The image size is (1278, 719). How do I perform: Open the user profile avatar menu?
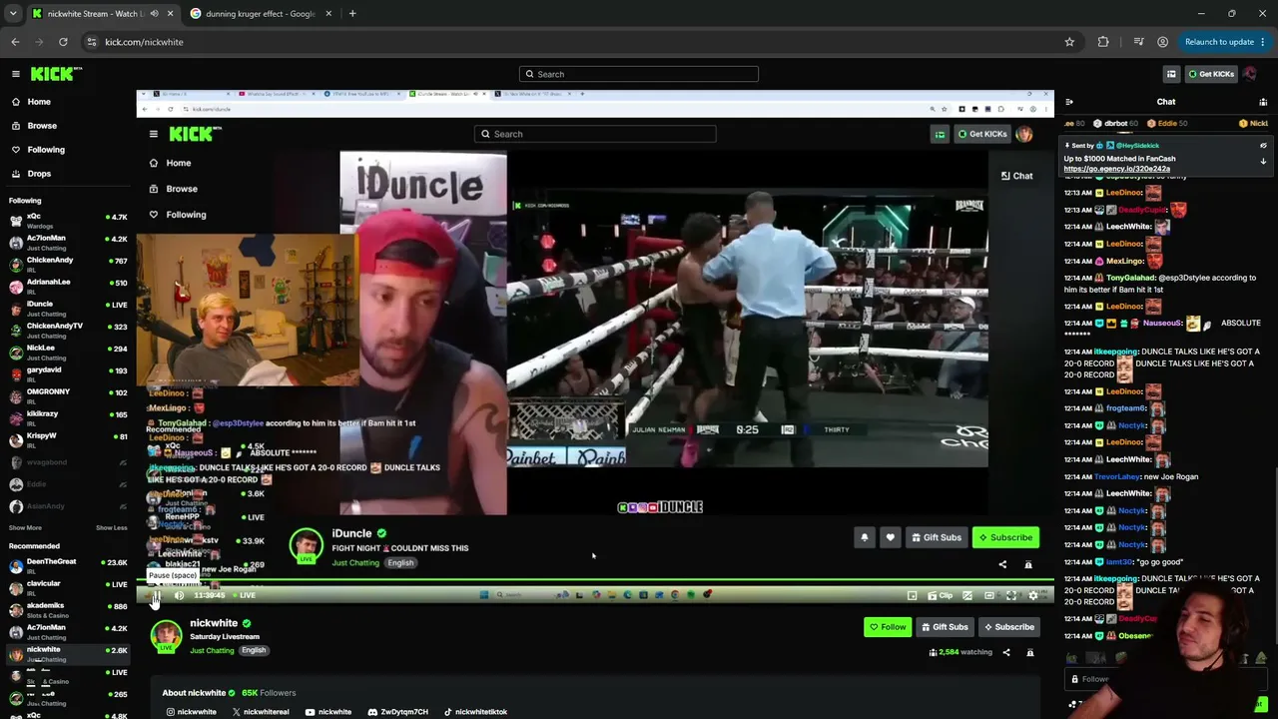(x=1250, y=74)
